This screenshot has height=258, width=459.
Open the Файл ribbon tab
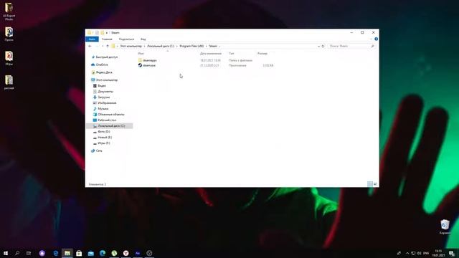point(92,39)
